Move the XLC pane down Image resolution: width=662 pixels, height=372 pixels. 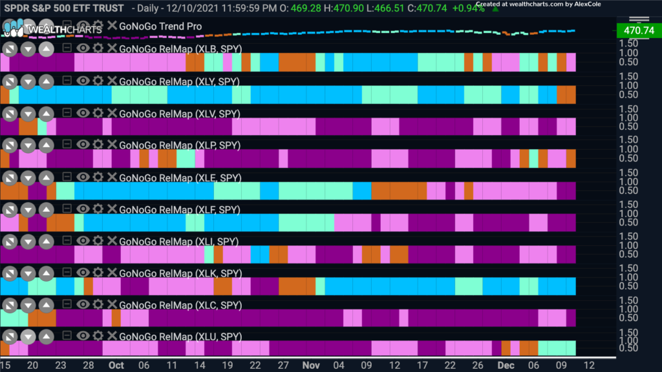tap(28, 305)
